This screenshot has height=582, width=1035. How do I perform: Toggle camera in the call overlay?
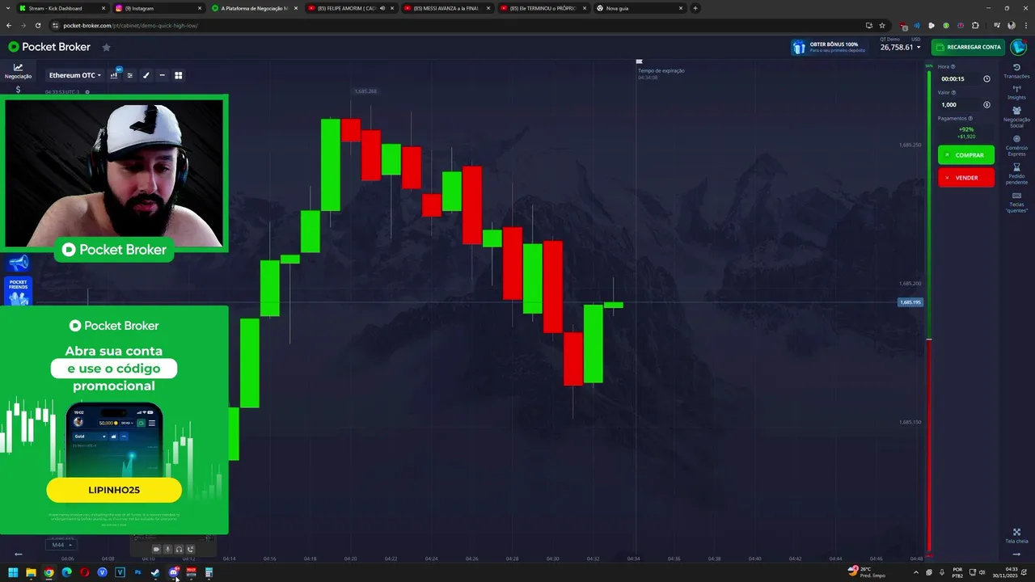[x=156, y=550]
